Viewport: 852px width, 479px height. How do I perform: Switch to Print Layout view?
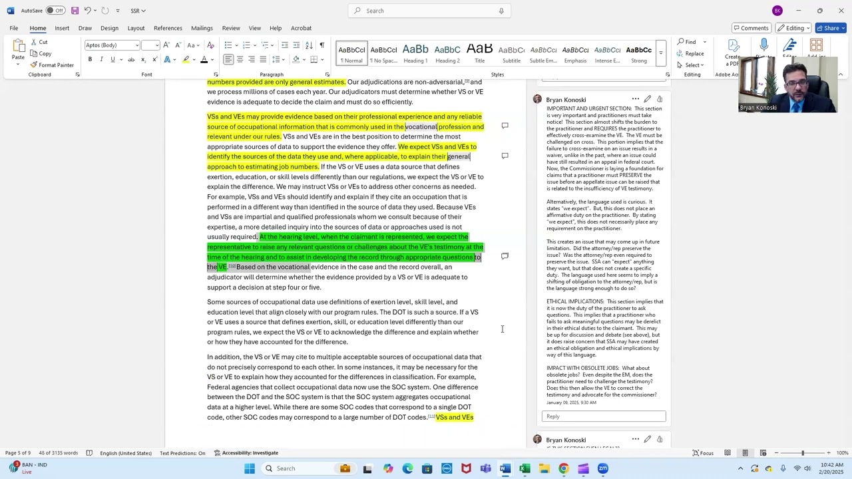pos(745,453)
